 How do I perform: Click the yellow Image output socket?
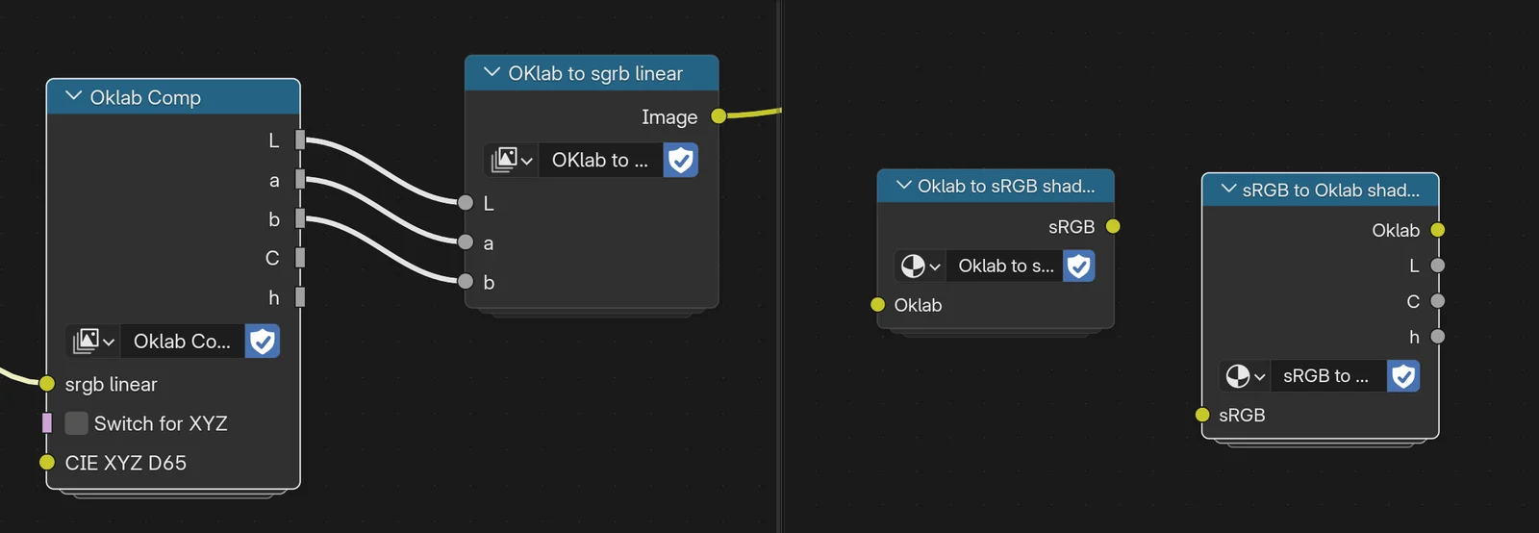[x=719, y=116]
